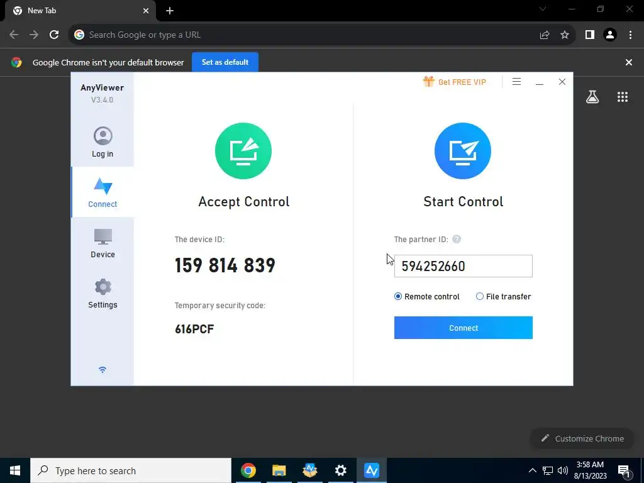The height and width of the screenshot is (483, 644).
Task: Click the Customize Chrome button
Action: tap(582, 438)
